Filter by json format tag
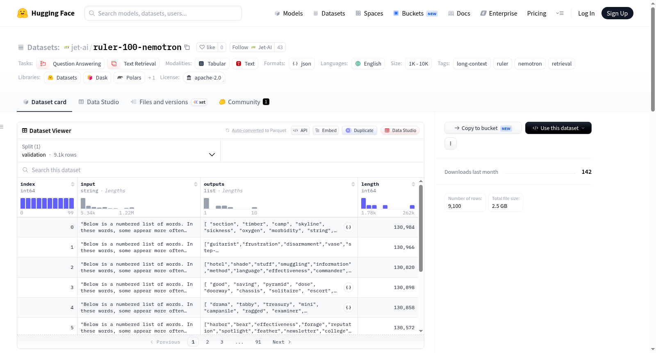The height and width of the screenshot is (353, 656). click(302, 64)
